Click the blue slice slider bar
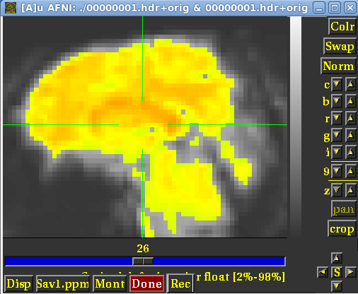 pyautogui.click(x=145, y=261)
